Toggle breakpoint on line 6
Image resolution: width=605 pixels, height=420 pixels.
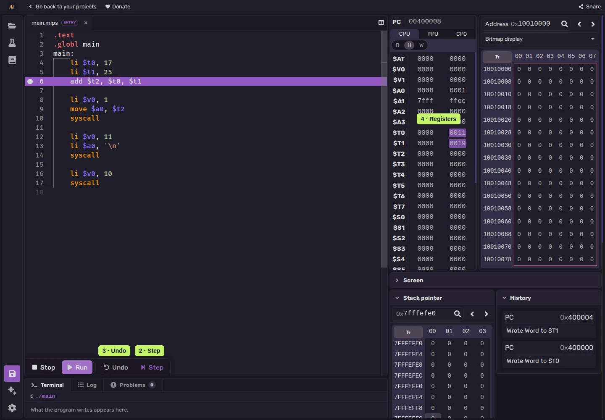30,81
